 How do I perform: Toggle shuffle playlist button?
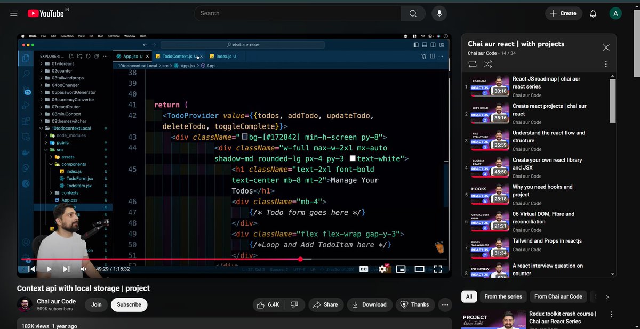(x=488, y=64)
